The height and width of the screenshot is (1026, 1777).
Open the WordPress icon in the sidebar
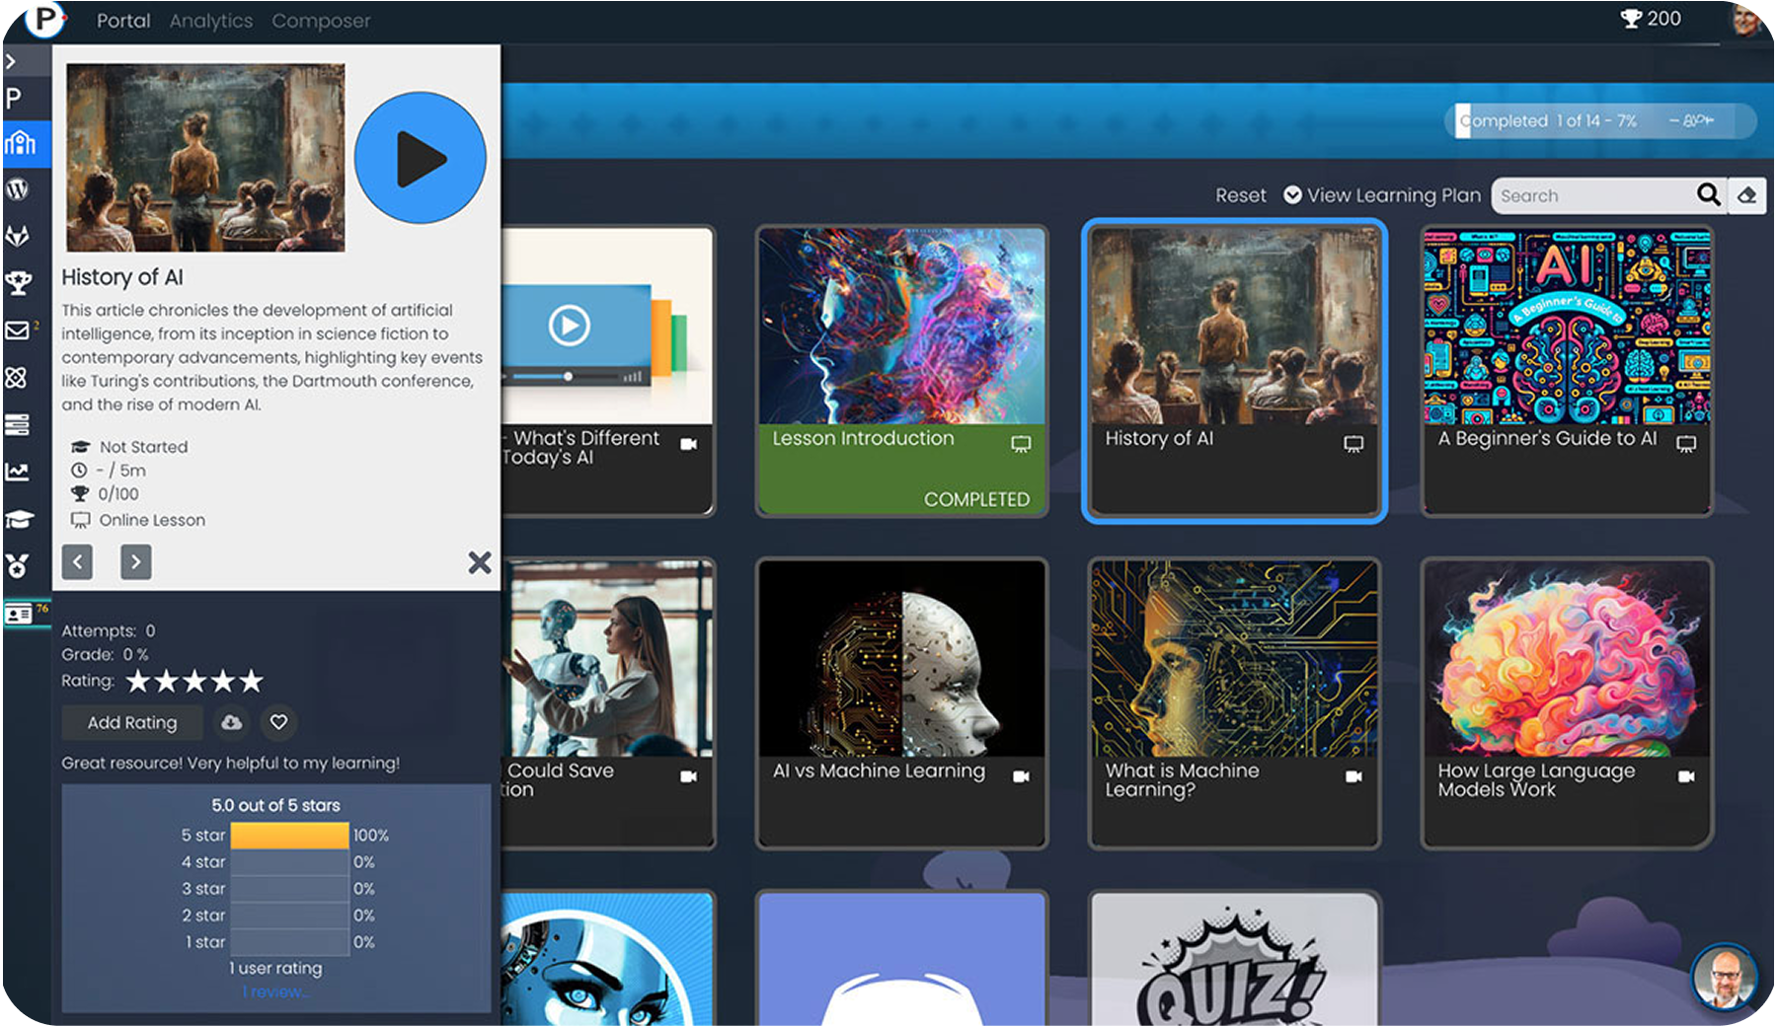tap(18, 189)
